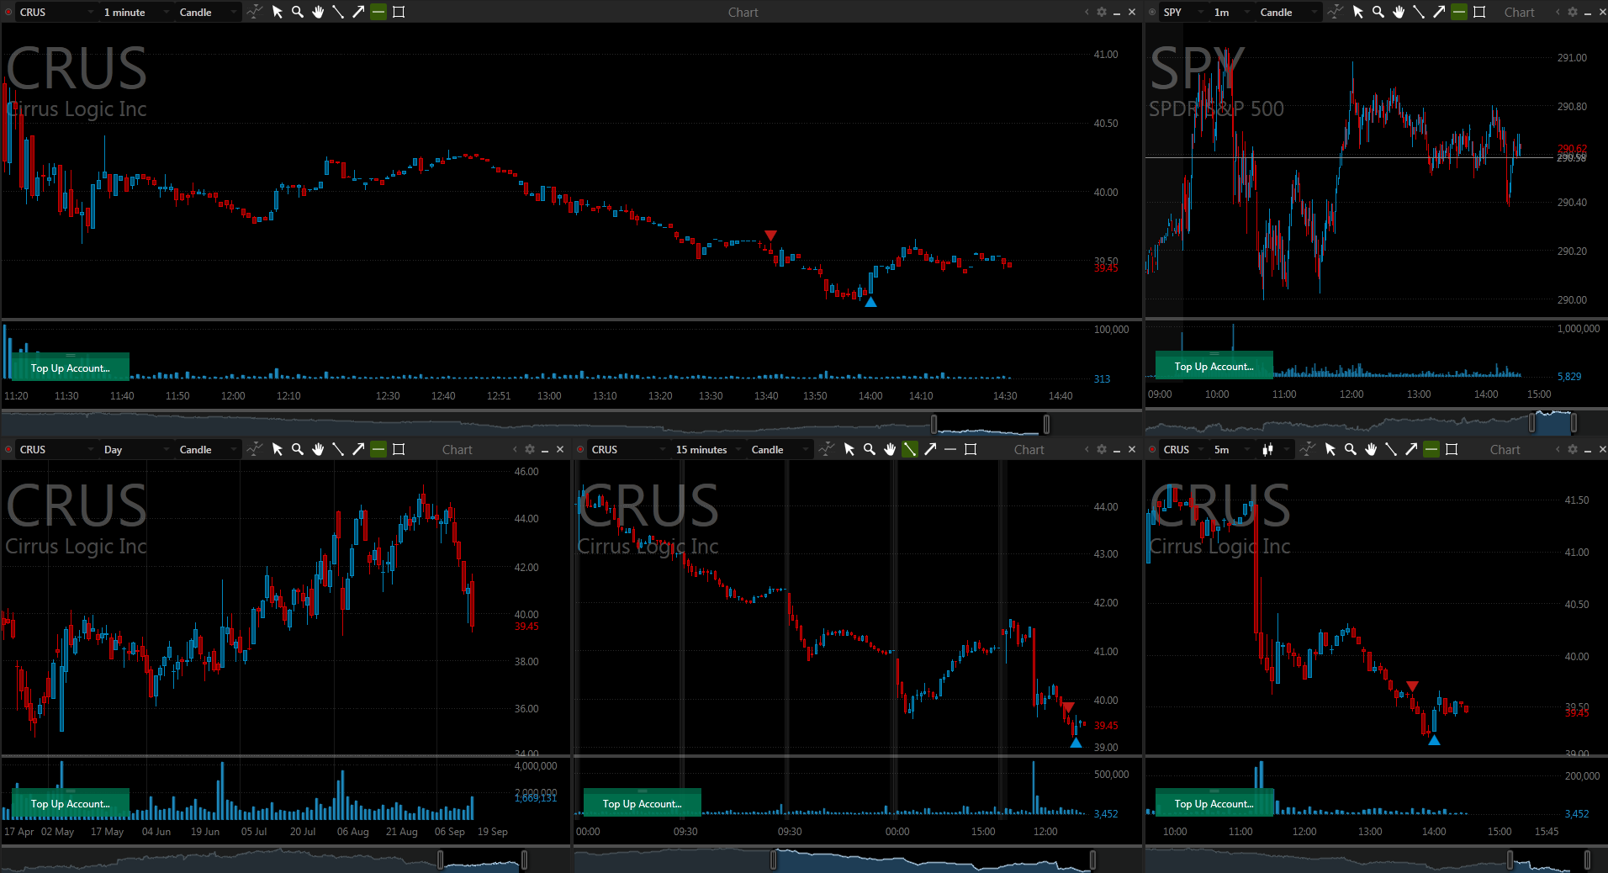Toggle horizontal line tool in CRUS 5m chart

[1431, 449]
